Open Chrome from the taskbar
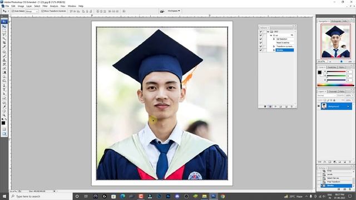356x200 pixels. click(222, 196)
